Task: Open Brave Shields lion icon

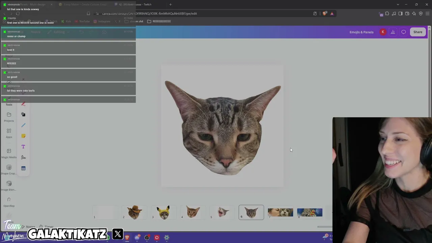Action: coord(325,13)
